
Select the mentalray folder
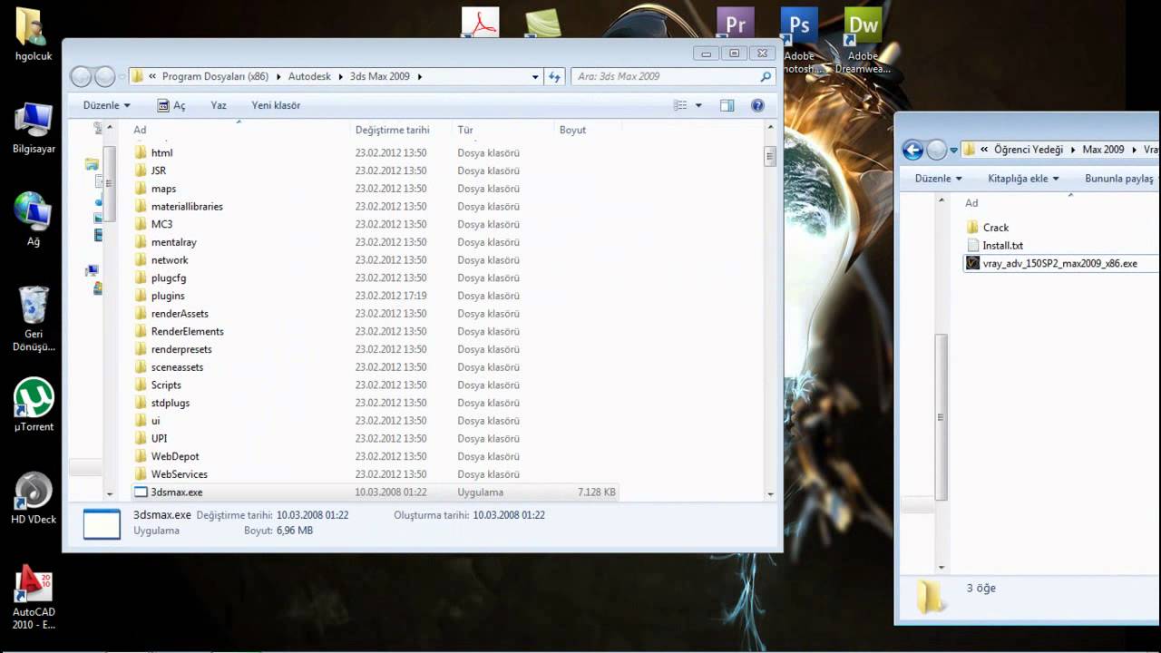click(x=165, y=242)
